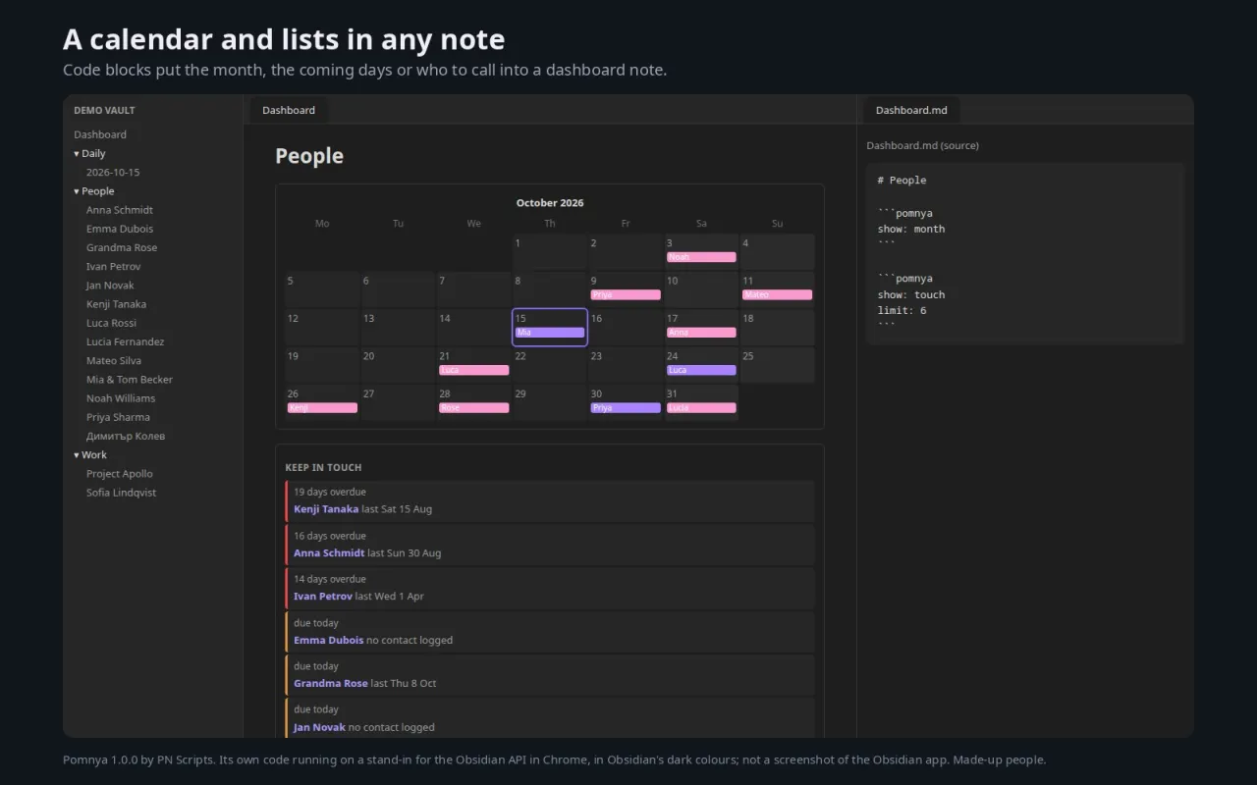Open the Priya event on October 9
Image resolution: width=1257 pixels, height=785 pixels.
pos(626,294)
